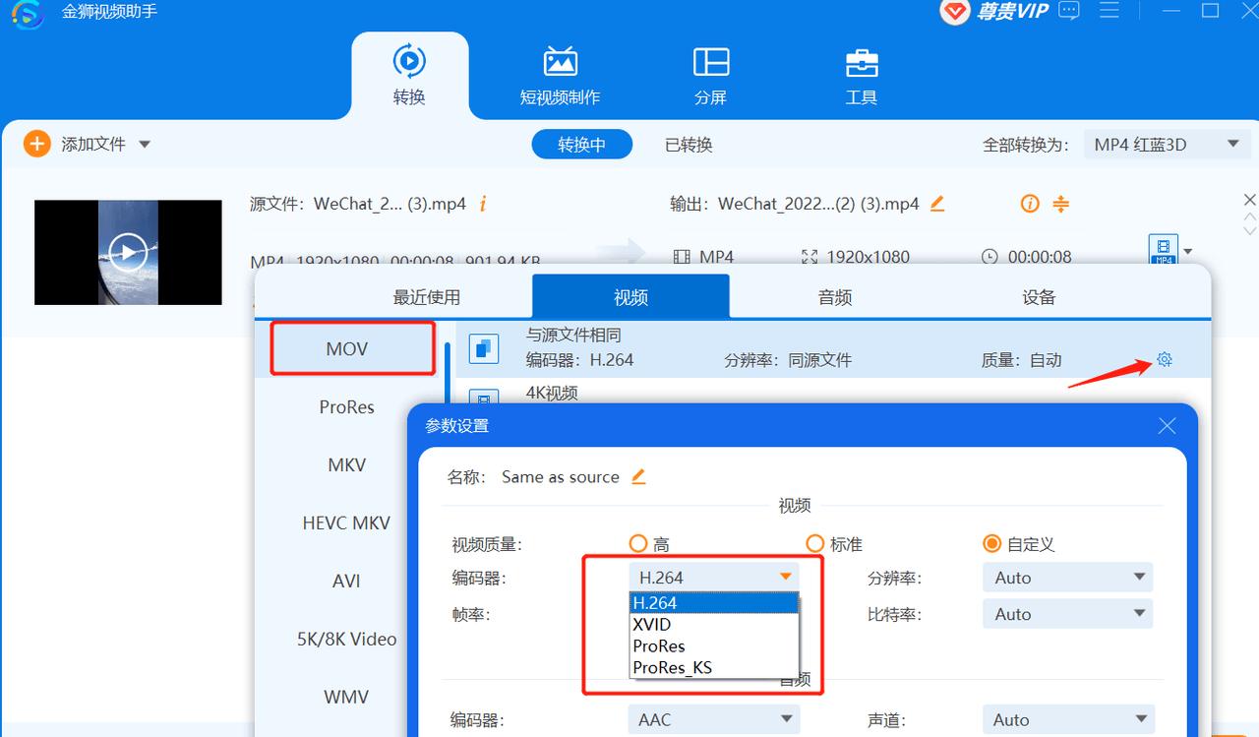
Task: Open the 'MP4 红蓝3D' output format dropdown
Action: [1167, 143]
